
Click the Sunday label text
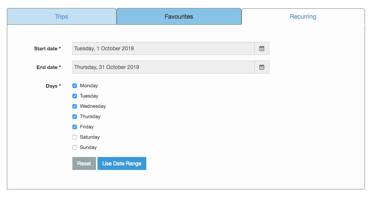88,147
